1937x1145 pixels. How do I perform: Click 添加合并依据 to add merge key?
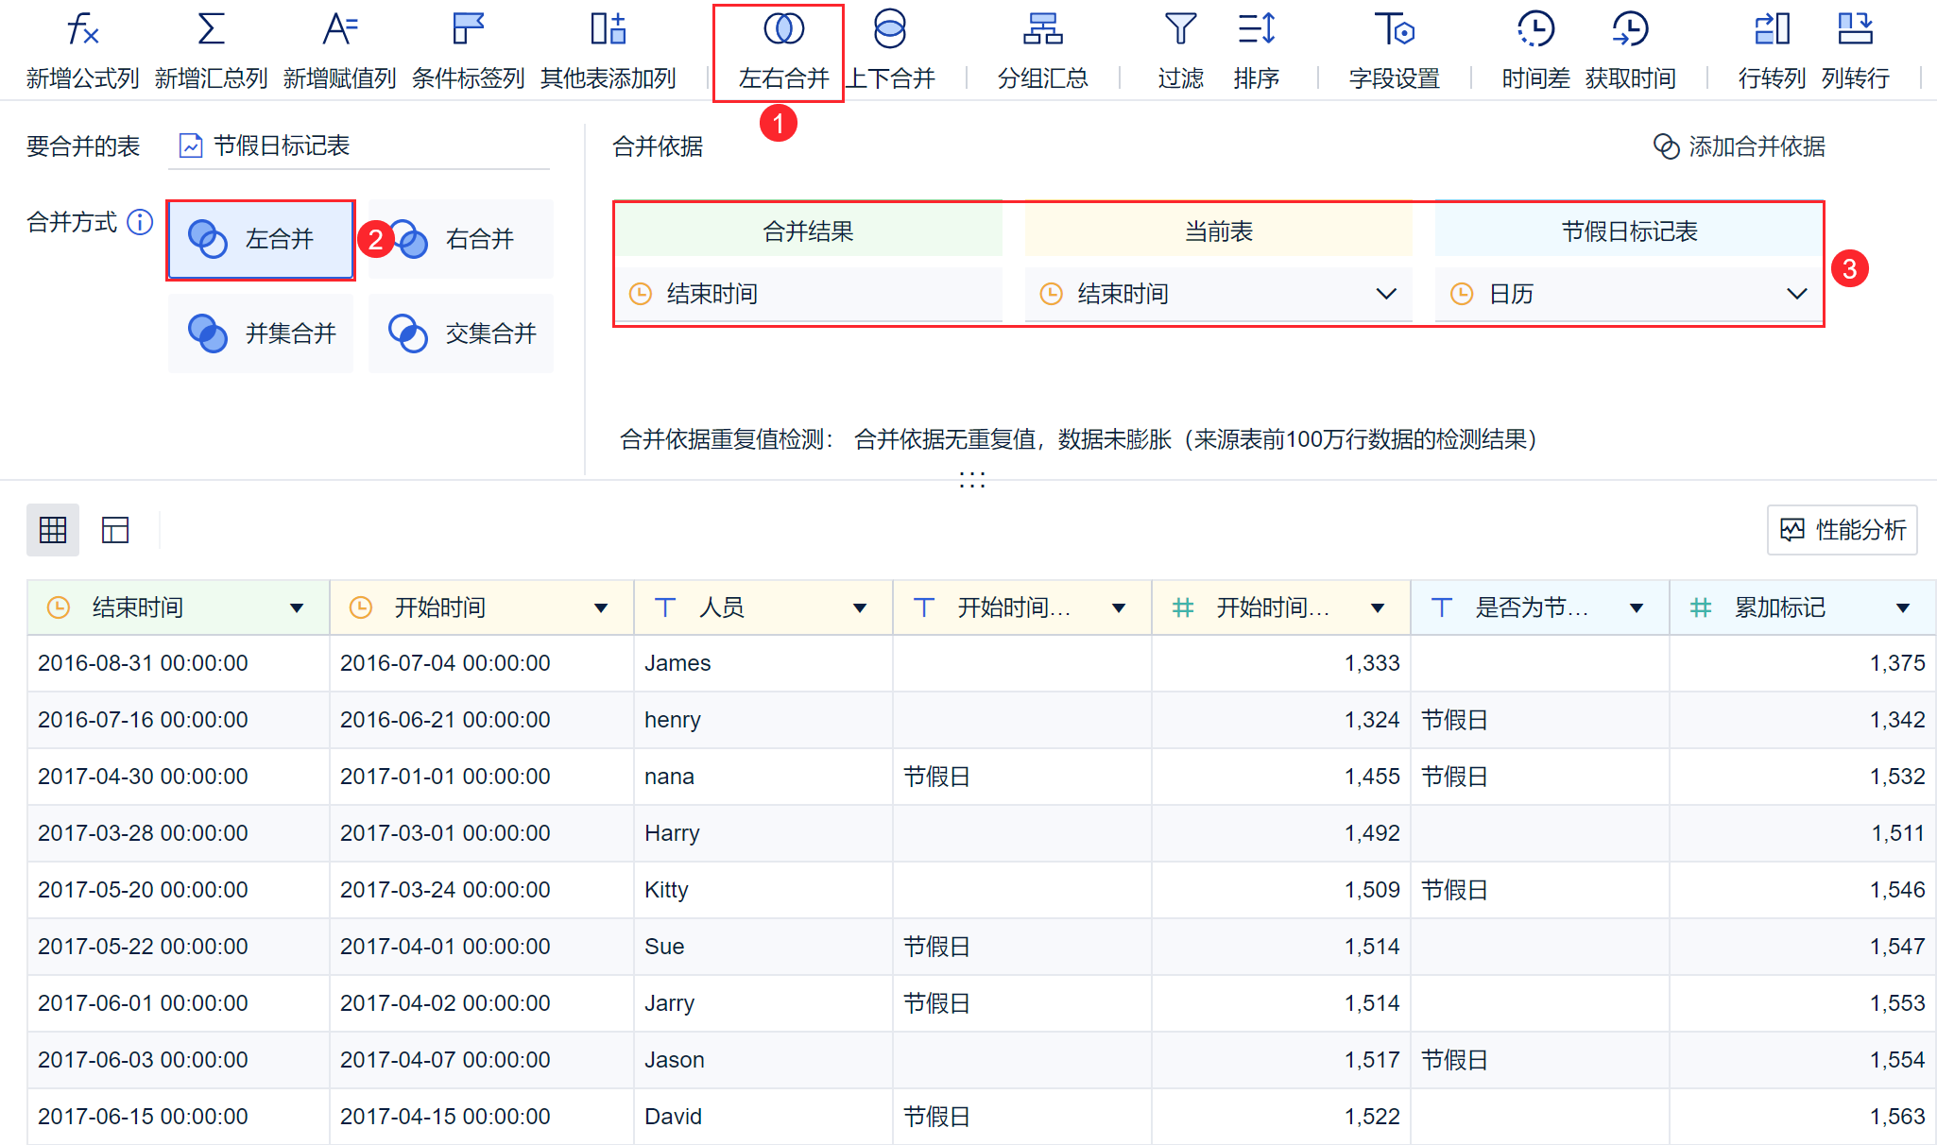tap(1739, 146)
